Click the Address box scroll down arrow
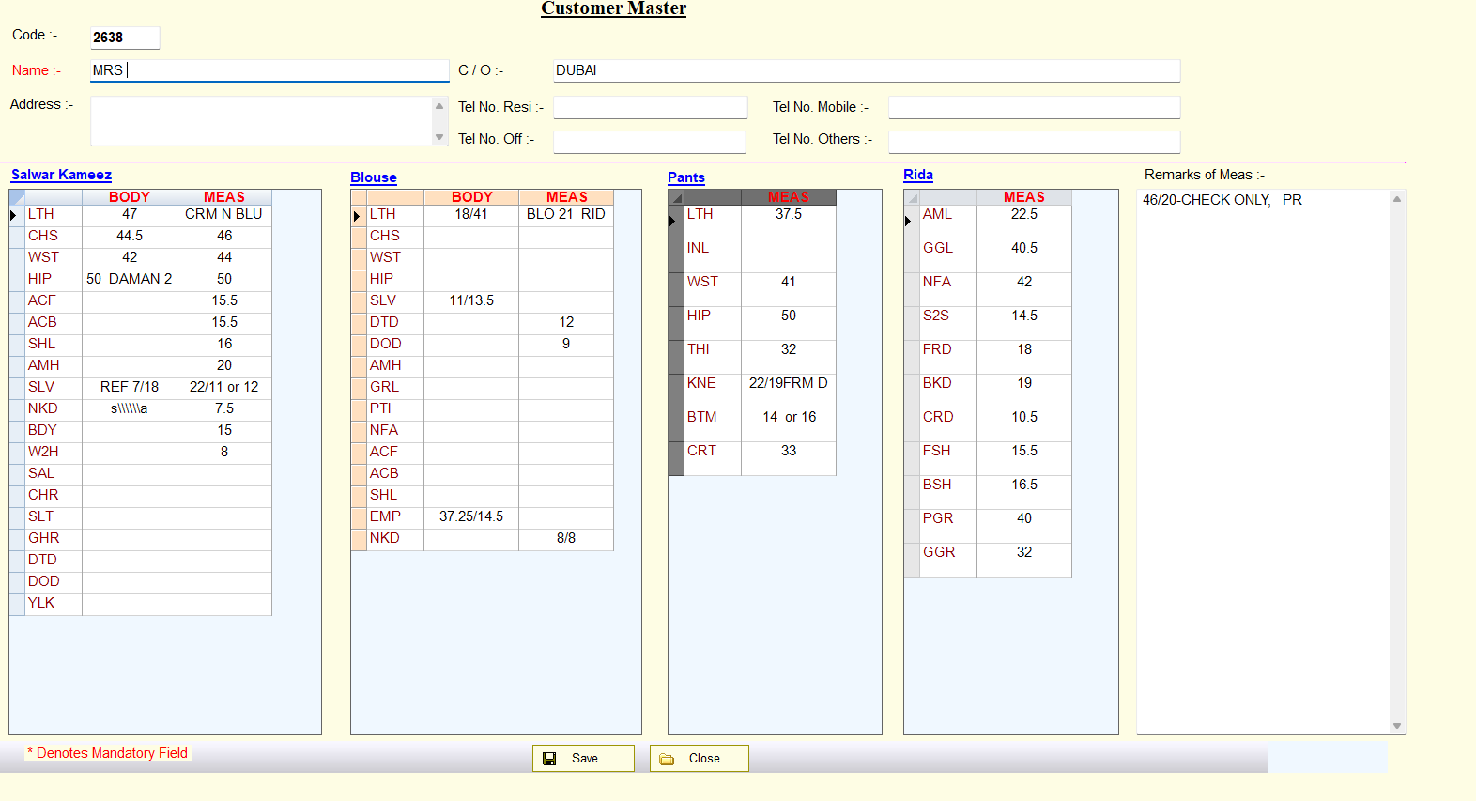This screenshot has height=801, width=1476. tap(439, 137)
